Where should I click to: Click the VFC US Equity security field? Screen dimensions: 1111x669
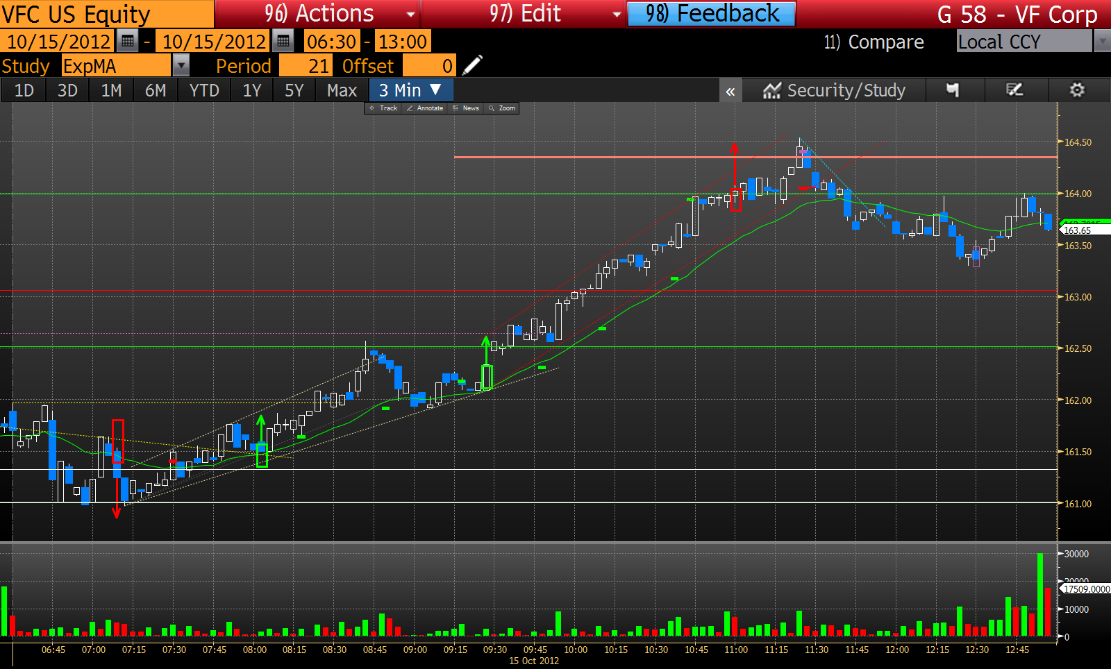click(x=106, y=14)
